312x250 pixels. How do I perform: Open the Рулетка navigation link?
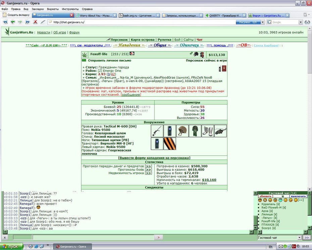tap(164, 40)
